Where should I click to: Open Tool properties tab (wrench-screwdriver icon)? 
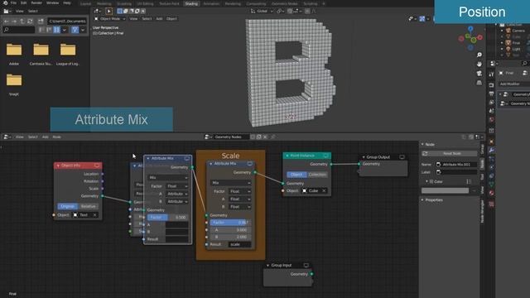491,74
